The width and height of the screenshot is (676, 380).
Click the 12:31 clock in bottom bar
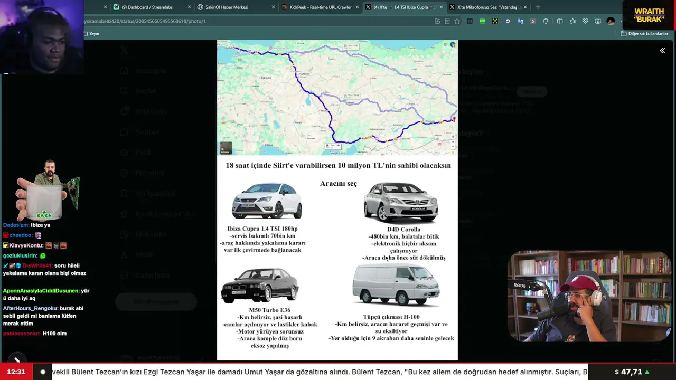16,372
